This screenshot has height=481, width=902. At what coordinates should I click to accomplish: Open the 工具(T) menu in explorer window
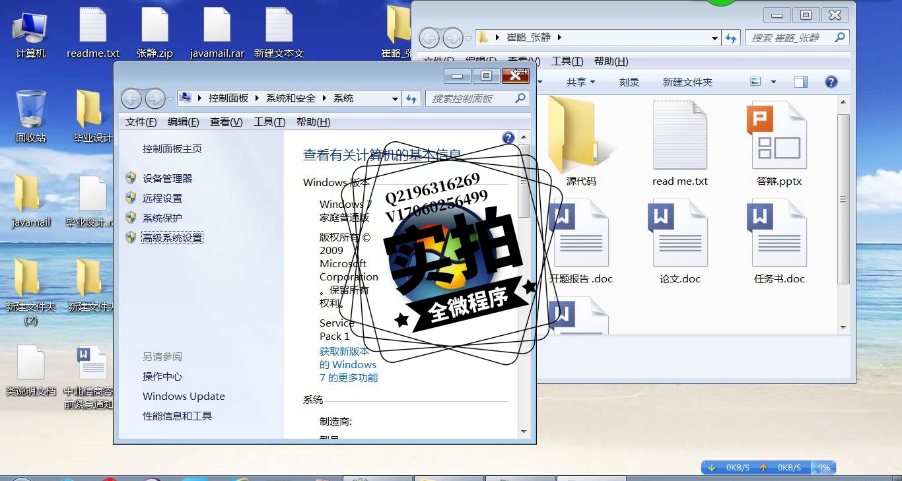567,61
